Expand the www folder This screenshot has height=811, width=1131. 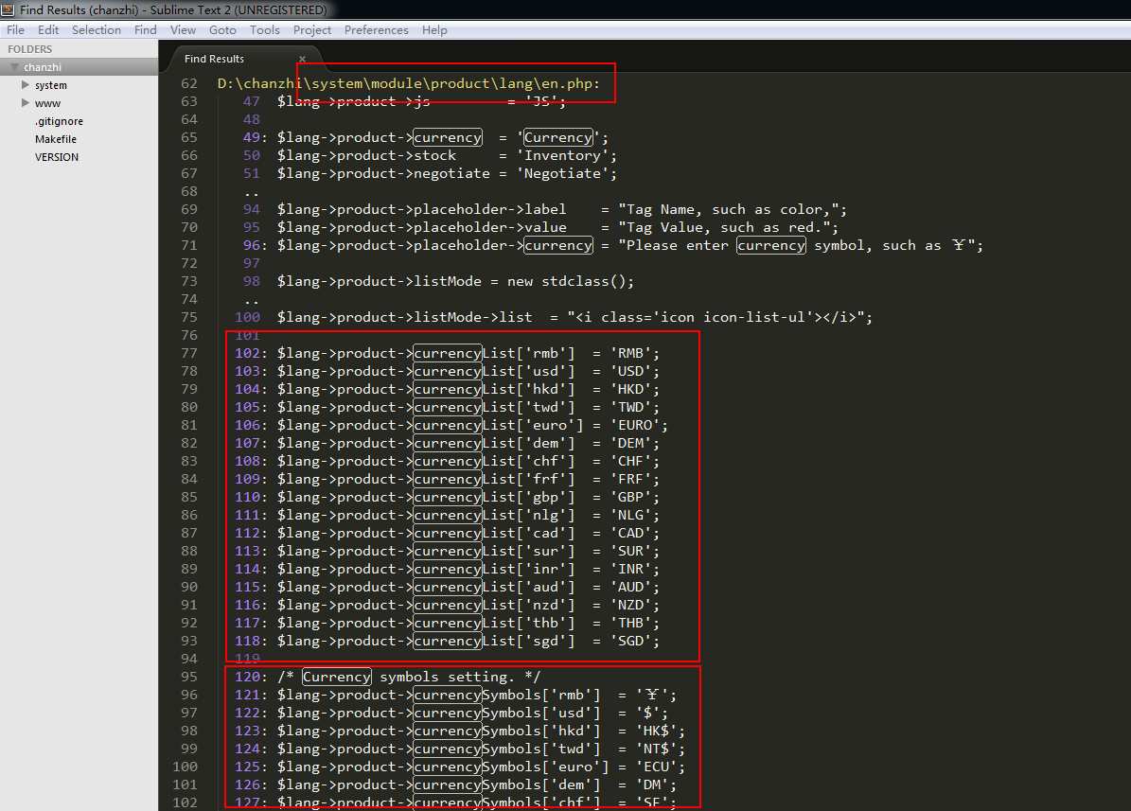(26, 103)
